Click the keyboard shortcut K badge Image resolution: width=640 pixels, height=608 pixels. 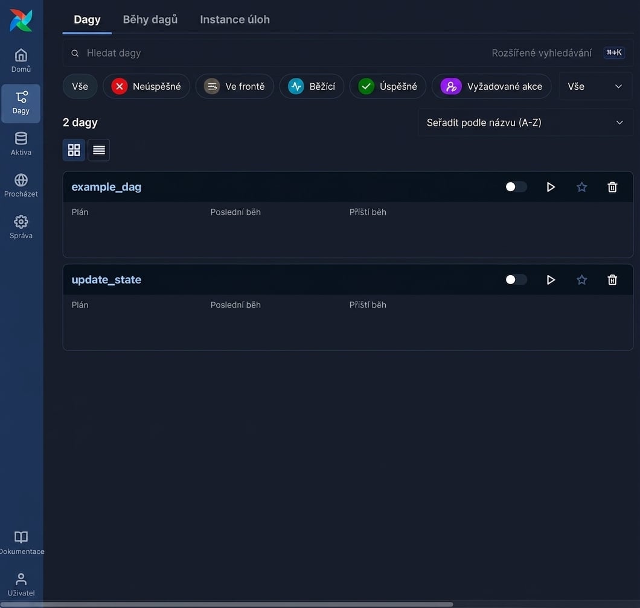pos(614,52)
